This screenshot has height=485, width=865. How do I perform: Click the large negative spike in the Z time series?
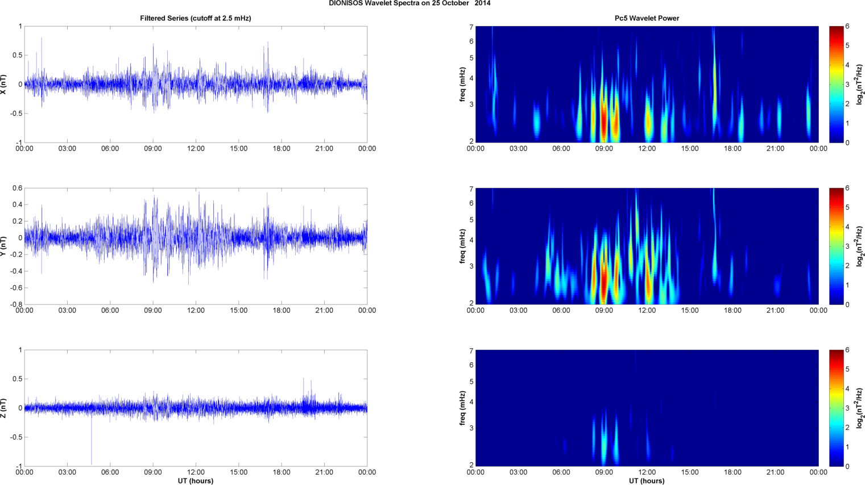click(x=92, y=440)
